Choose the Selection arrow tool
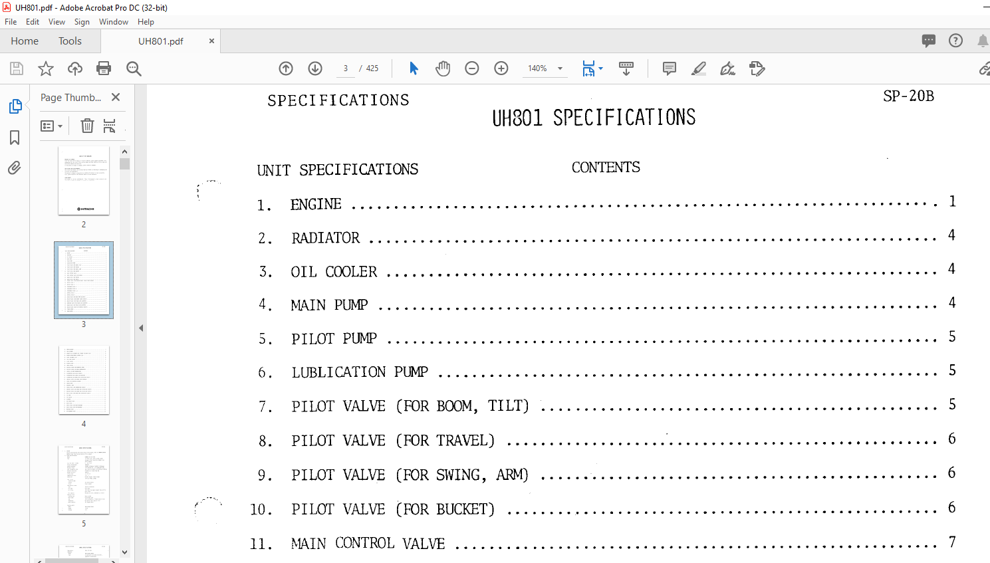Screen dimensions: 990x563 pyautogui.click(x=414, y=68)
